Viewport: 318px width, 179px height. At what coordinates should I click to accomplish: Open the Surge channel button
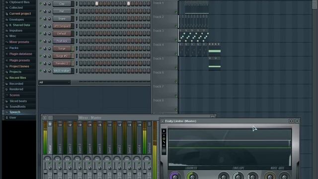(62, 49)
